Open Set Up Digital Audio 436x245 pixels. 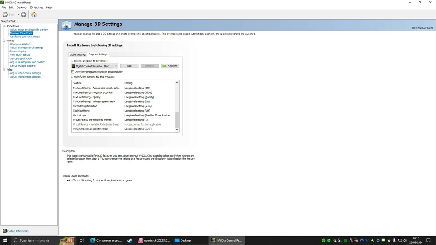21,59
